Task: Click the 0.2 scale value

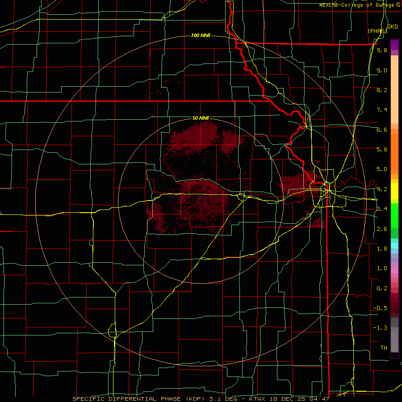Action: pos(382,289)
